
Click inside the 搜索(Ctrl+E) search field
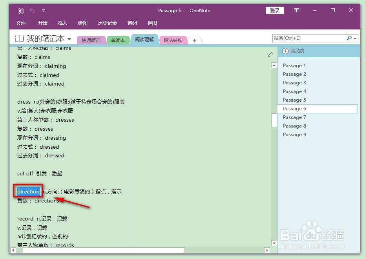pos(310,38)
